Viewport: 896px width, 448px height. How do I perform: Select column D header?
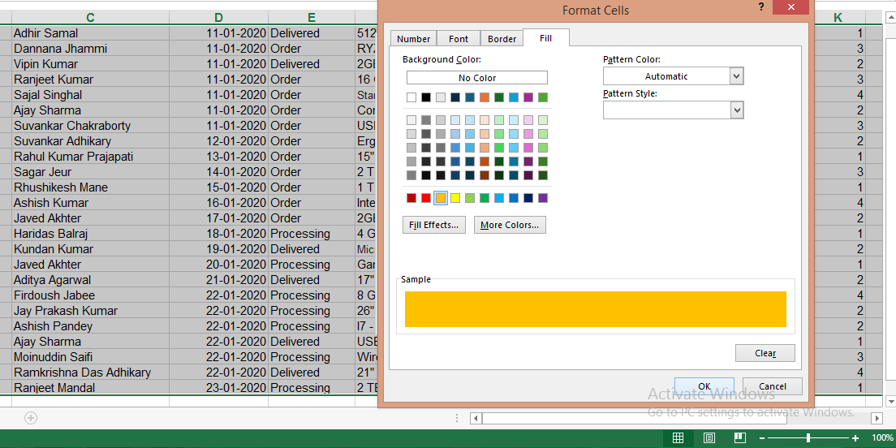click(219, 18)
